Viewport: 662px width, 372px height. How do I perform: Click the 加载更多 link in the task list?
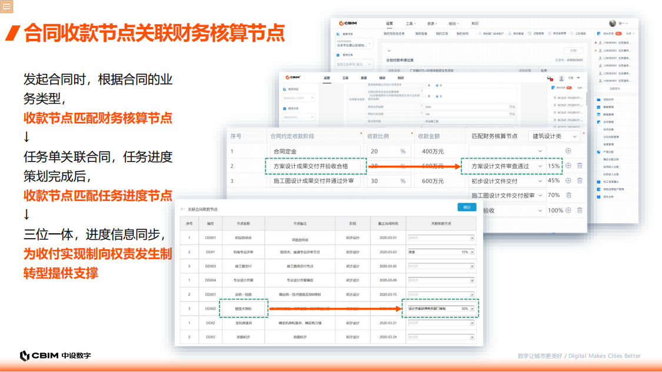pyautogui.click(x=615, y=89)
